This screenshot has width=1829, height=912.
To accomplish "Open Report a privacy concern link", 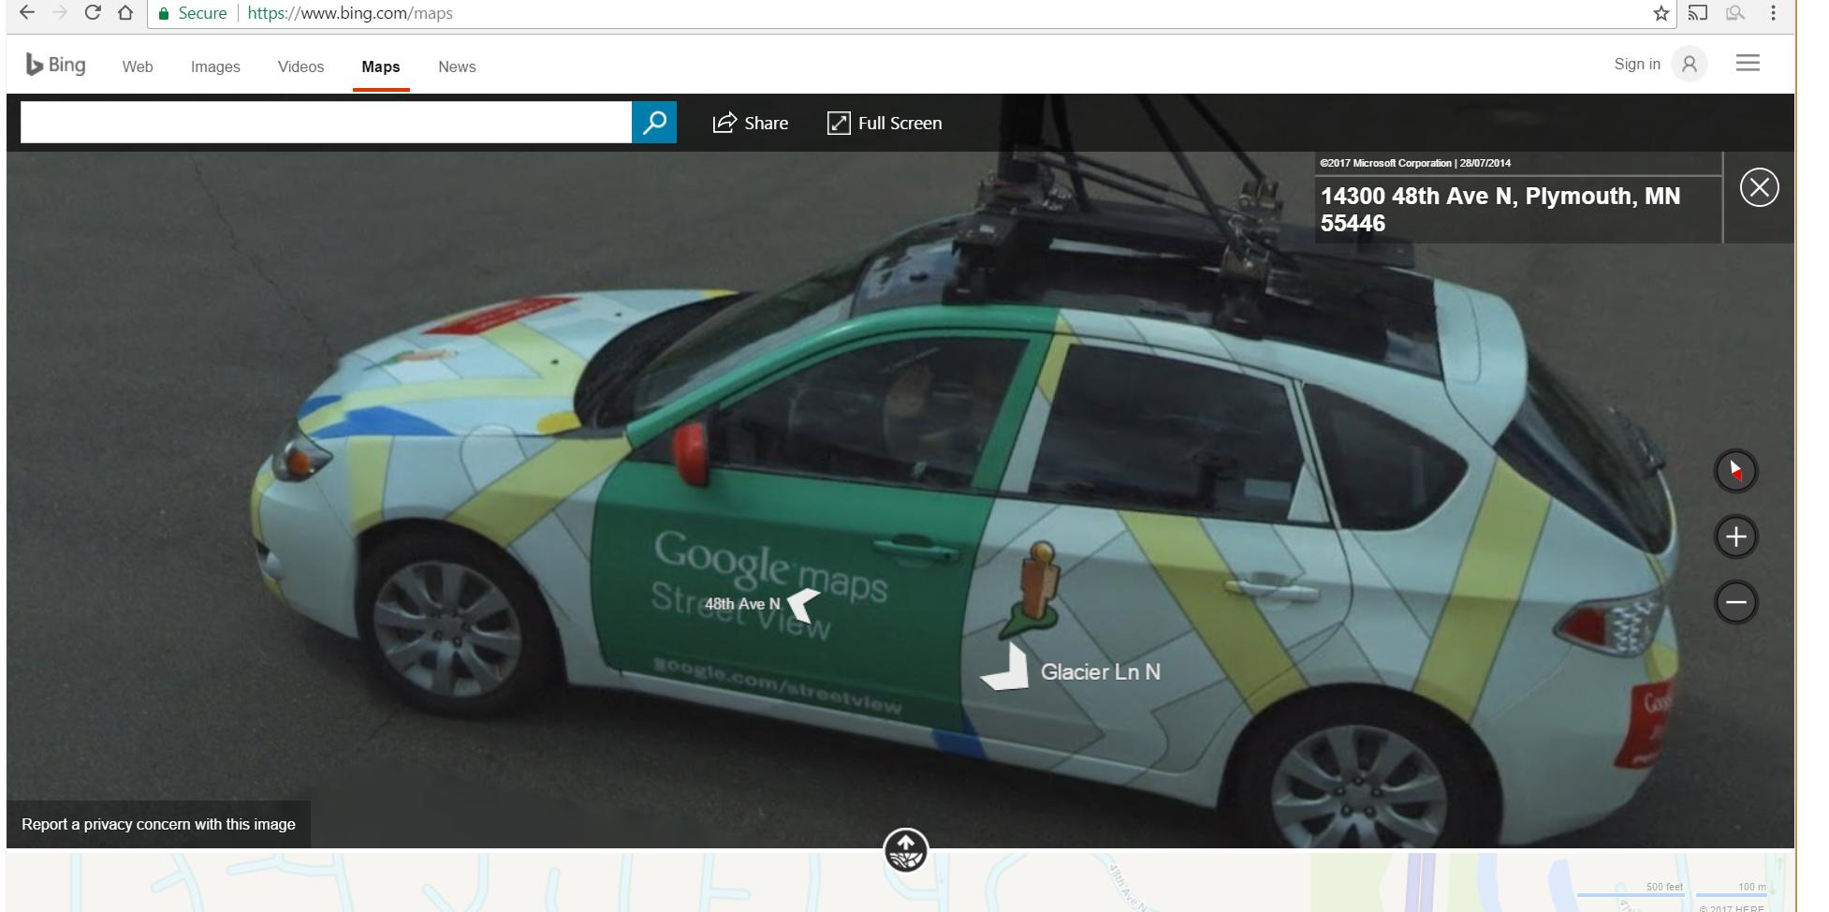I will click(x=158, y=824).
